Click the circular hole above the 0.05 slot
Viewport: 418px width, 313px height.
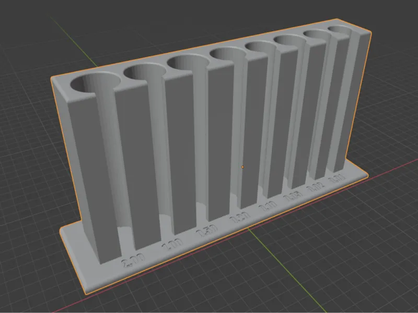290,40
